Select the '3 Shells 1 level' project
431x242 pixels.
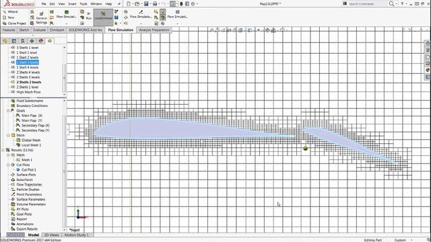27,48
